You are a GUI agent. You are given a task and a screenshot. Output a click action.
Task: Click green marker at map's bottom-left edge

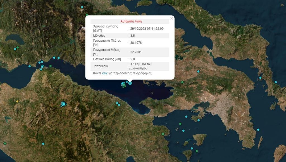click(x=5, y=143)
